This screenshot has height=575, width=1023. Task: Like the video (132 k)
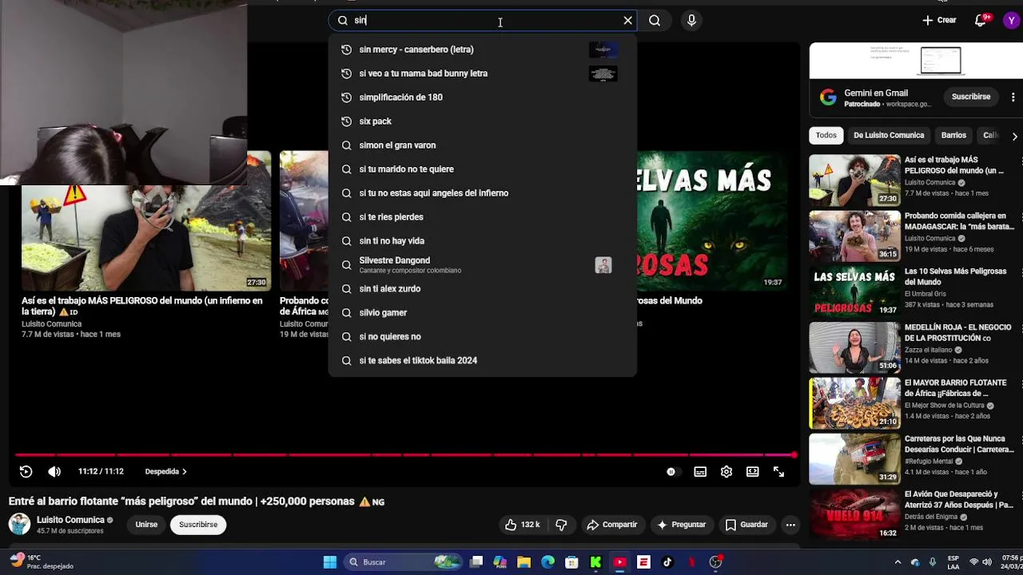point(522,525)
